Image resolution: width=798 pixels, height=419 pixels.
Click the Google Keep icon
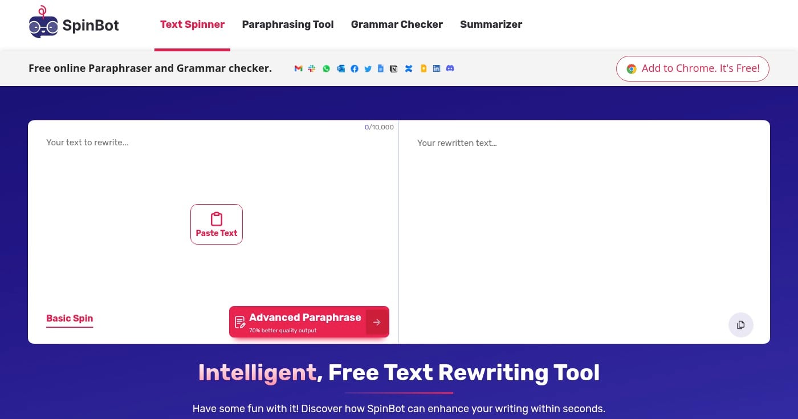tap(423, 68)
